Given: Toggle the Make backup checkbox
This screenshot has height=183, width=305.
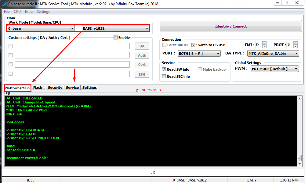Looking at the screenshot, I should [200, 69].
